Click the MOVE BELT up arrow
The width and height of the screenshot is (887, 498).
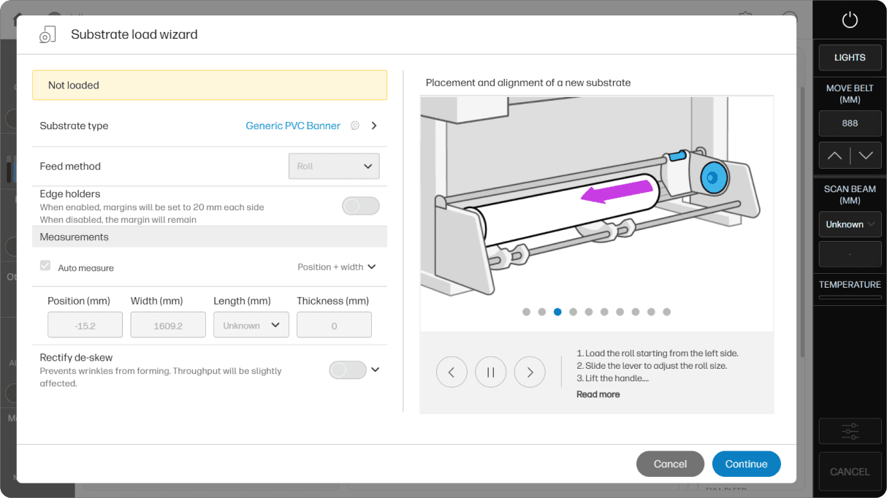(x=834, y=155)
